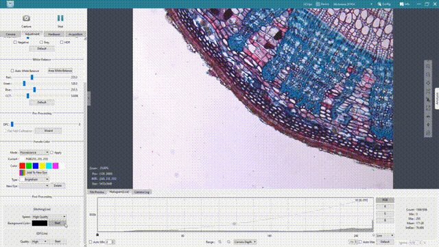The image size is (439, 247).
Task: Collapse the left panel with the handle arrow
Action: (x=89, y=99)
